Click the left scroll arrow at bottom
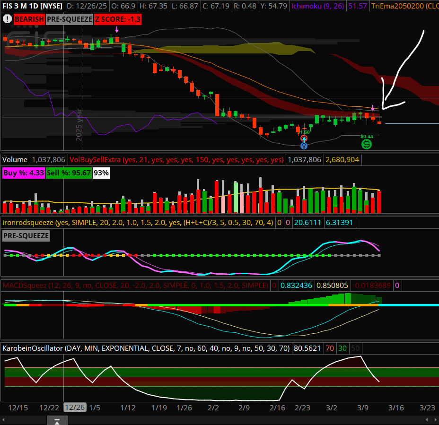439x425 pixels. click(x=4, y=420)
